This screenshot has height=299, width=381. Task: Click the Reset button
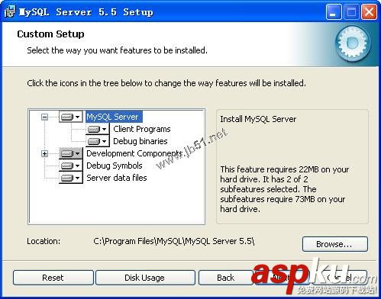[53, 278]
